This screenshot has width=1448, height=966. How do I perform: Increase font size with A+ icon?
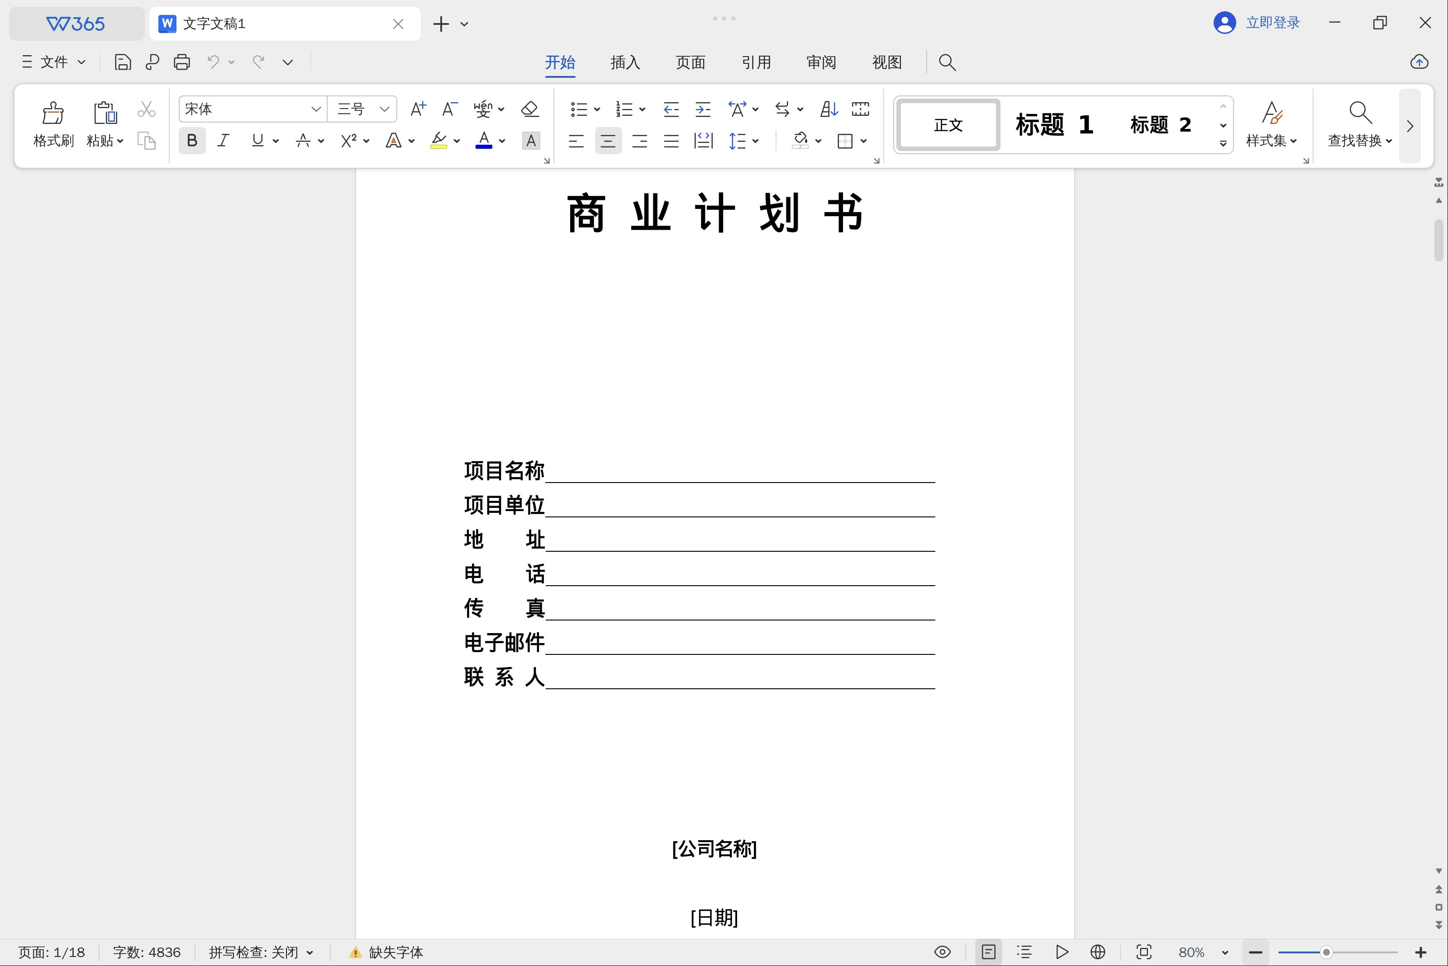(418, 109)
